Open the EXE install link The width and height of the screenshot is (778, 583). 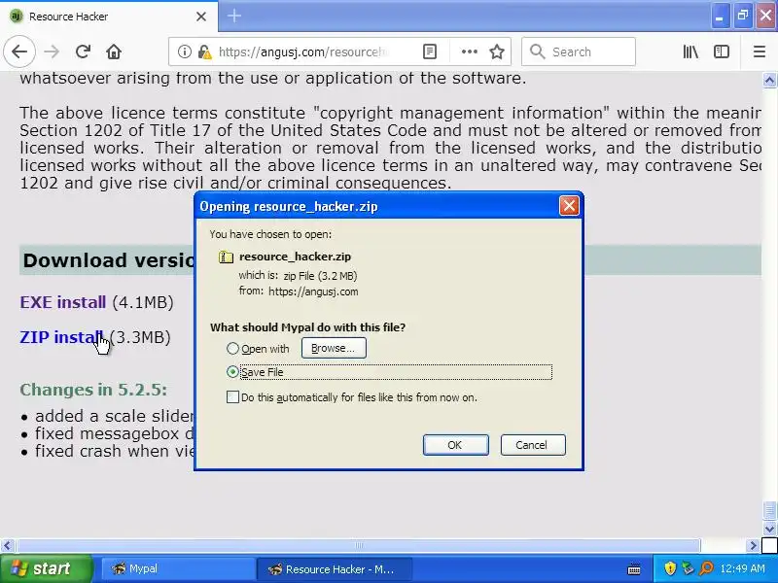pos(63,302)
